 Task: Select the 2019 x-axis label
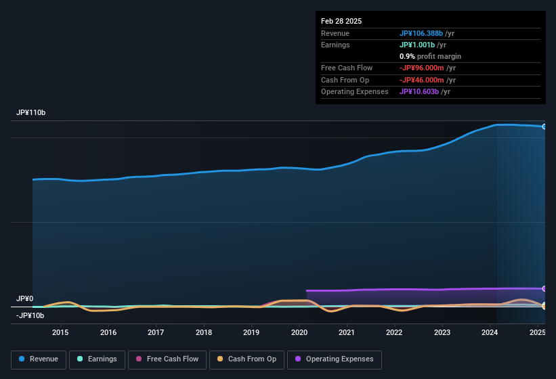click(251, 332)
